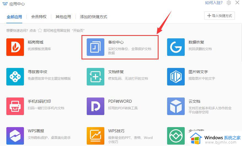Click the 寻故宫中纹 title text
The height and width of the screenshot is (146, 242).
37,72
